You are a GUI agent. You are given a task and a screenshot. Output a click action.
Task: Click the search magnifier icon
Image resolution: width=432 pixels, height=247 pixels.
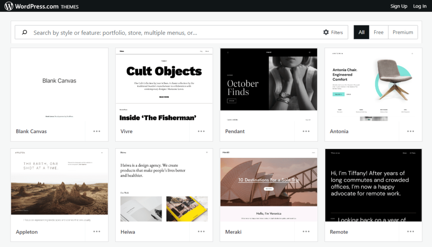point(24,32)
